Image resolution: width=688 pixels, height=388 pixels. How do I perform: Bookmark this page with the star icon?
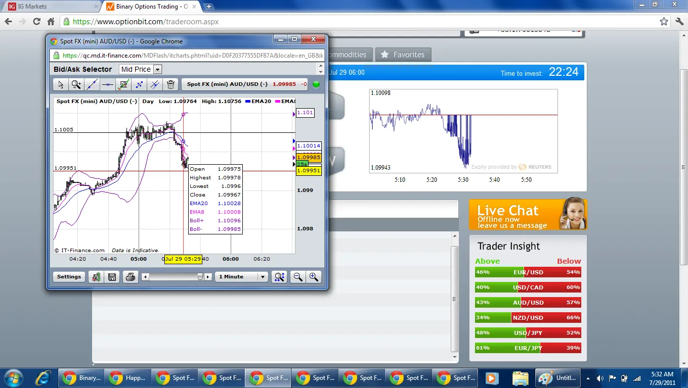(664, 22)
